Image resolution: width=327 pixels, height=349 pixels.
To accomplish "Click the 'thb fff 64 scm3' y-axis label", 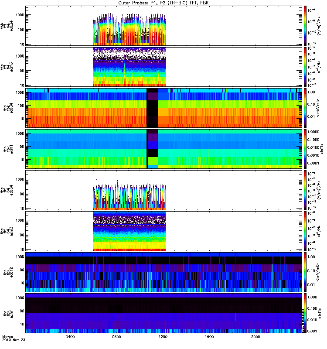I will [x=7, y=67].
